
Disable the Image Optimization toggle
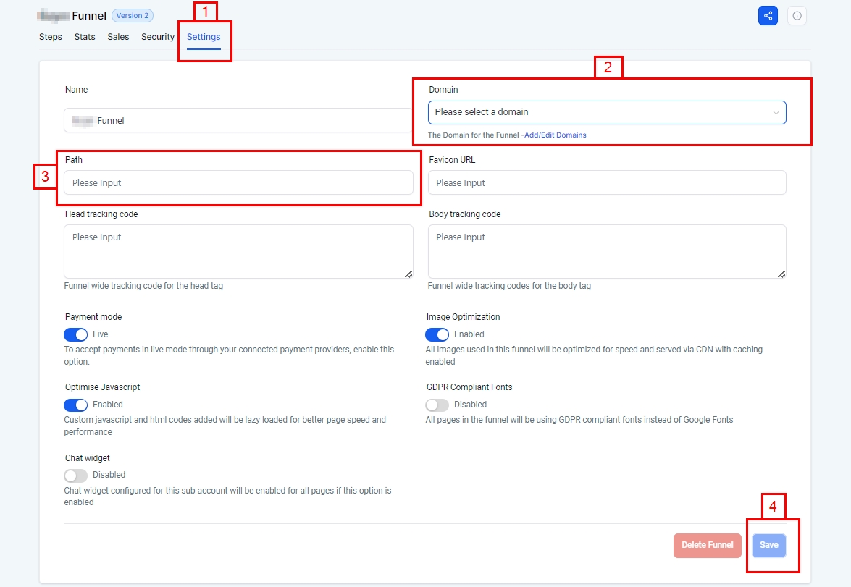(x=437, y=334)
